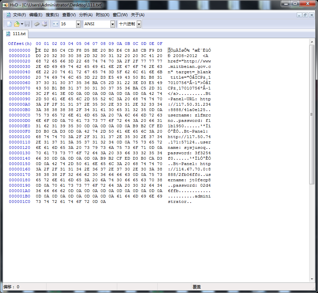
Task: Click offset row 000001C0
Action: click(20, 202)
